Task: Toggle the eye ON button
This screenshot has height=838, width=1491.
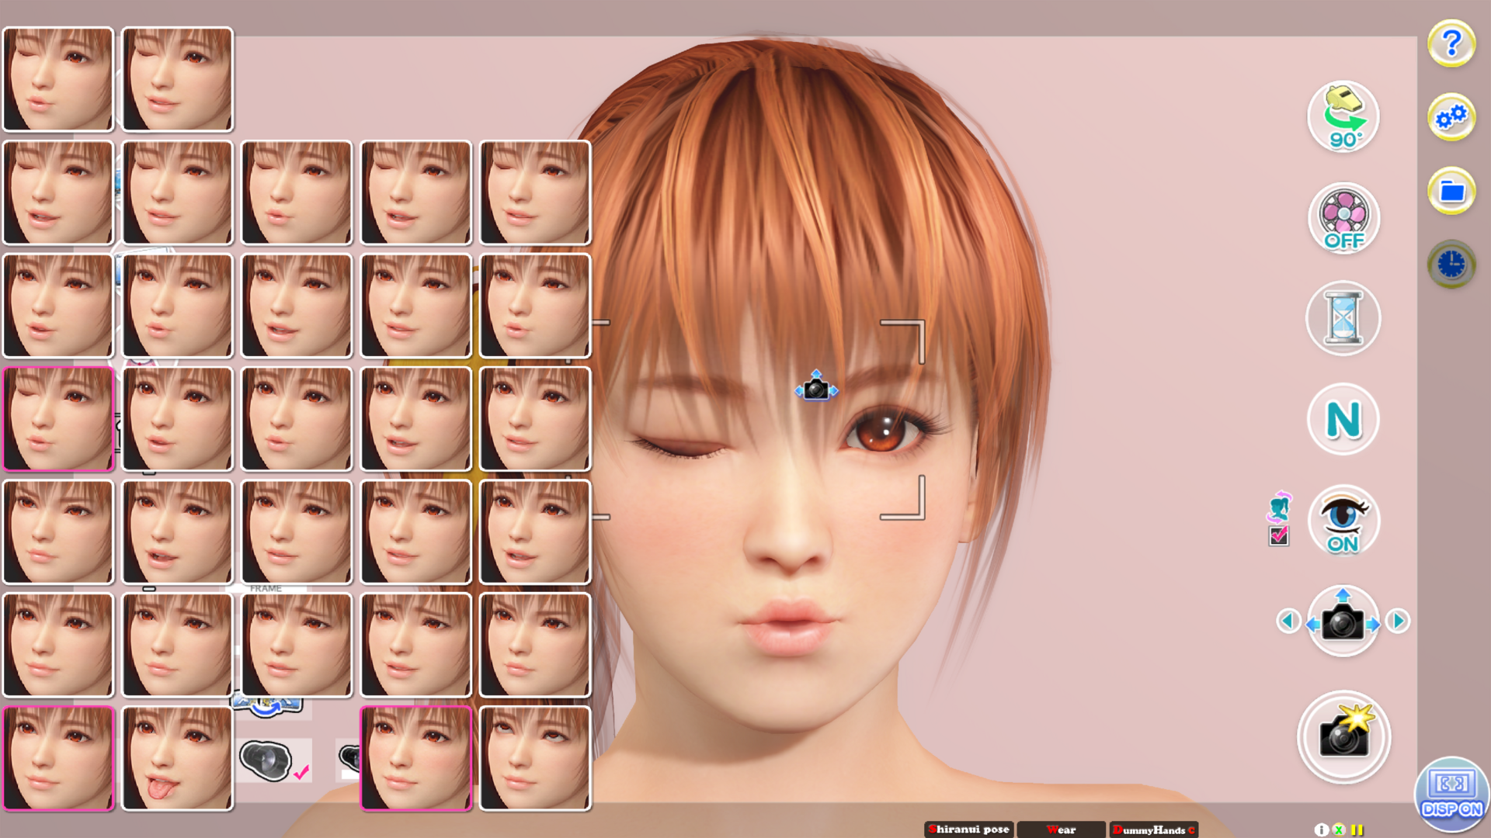Action: [x=1343, y=520]
